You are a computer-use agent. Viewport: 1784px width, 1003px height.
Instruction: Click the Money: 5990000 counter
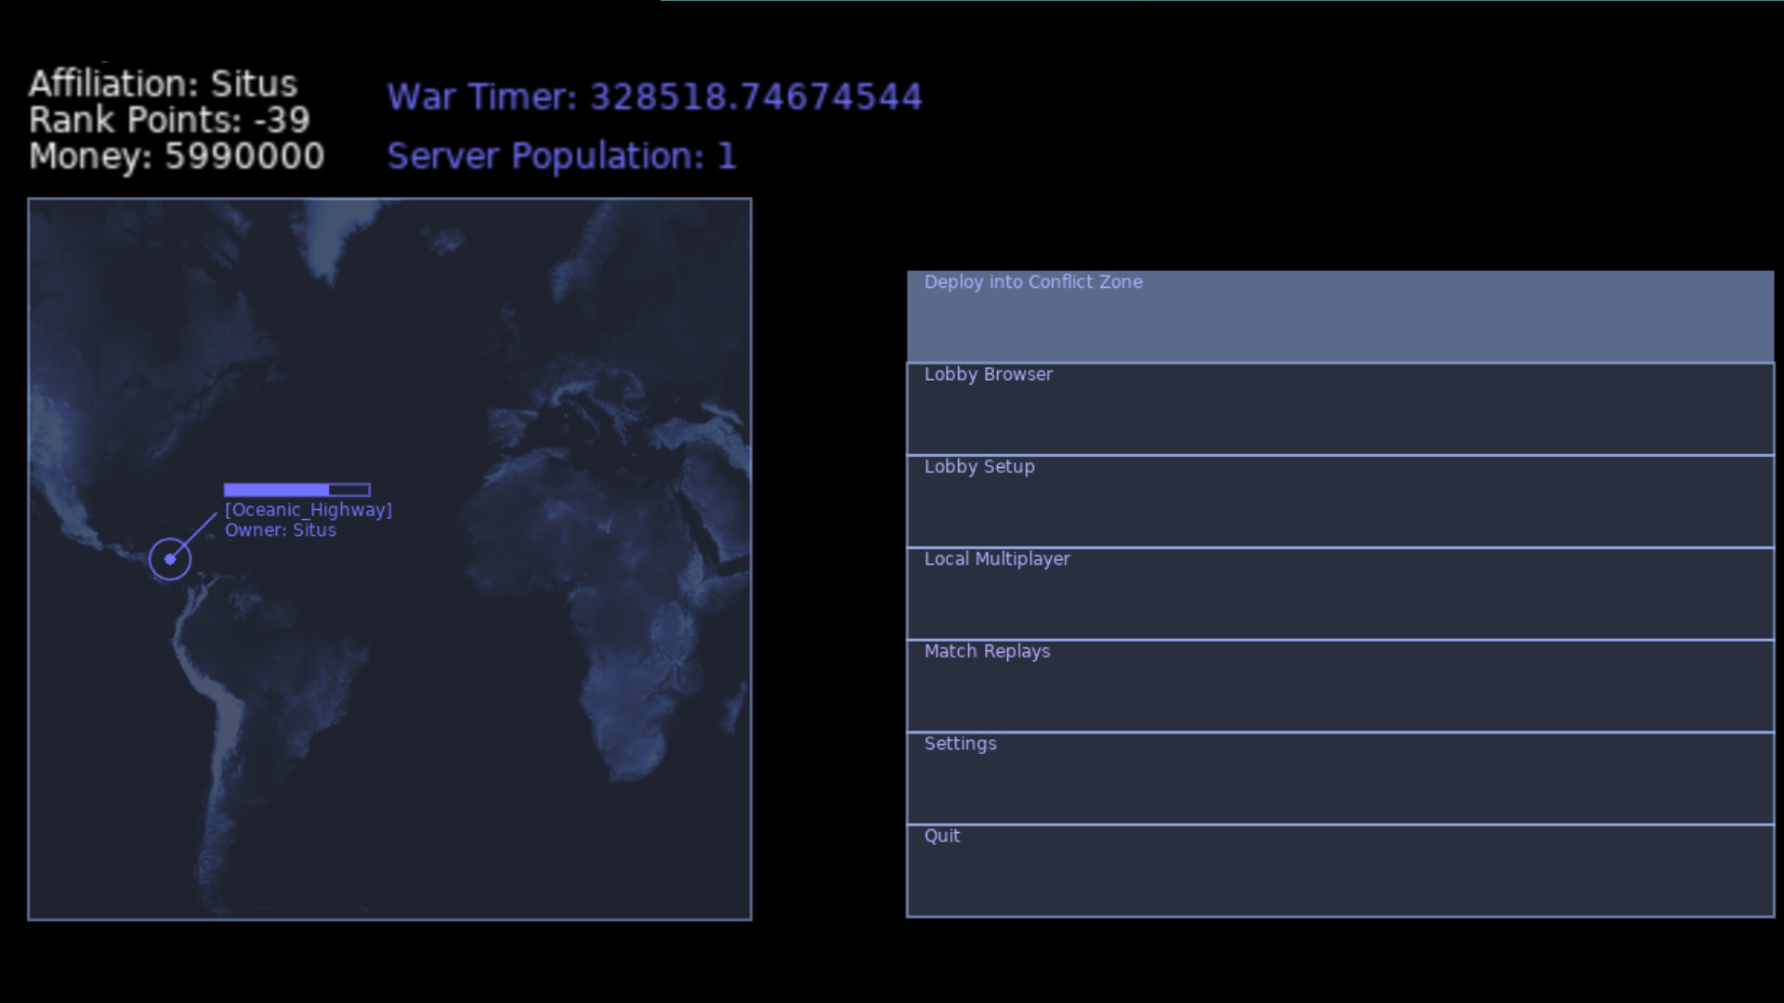coord(176,157)
